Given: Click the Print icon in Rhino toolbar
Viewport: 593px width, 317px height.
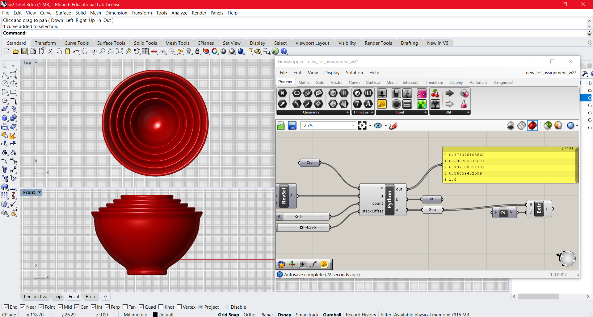Looking at the screenshot, I should [x=33, y=51].
